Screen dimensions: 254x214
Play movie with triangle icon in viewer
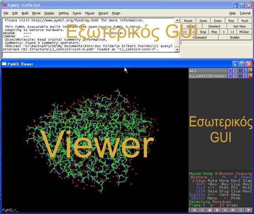tap(217, 210)
